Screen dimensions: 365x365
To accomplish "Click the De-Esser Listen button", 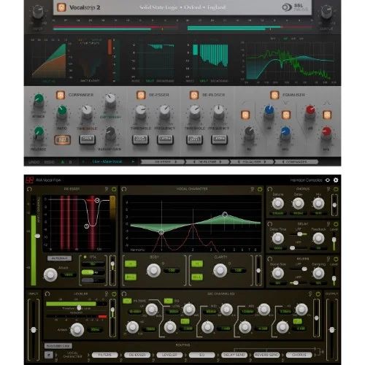I will coord(165,139).
